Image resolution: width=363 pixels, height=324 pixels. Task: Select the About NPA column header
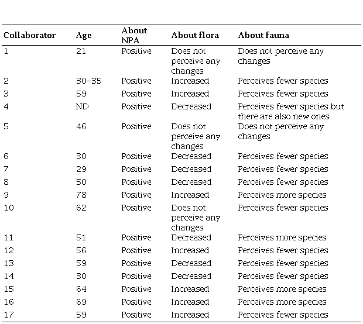tap(134, 35)
